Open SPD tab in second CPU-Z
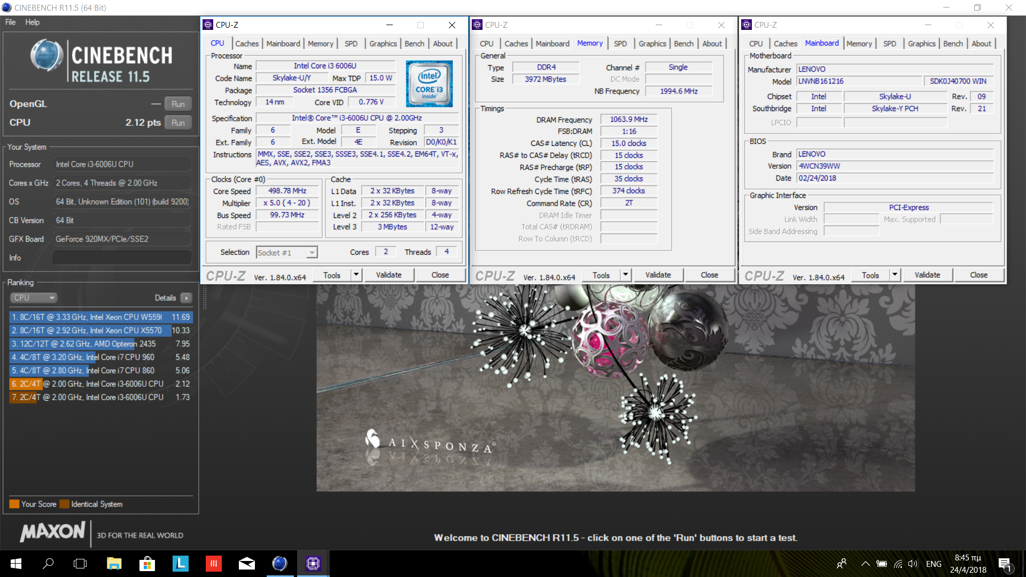The height and width of the screenshot is (577, 1026). click(x=620, y=44)
